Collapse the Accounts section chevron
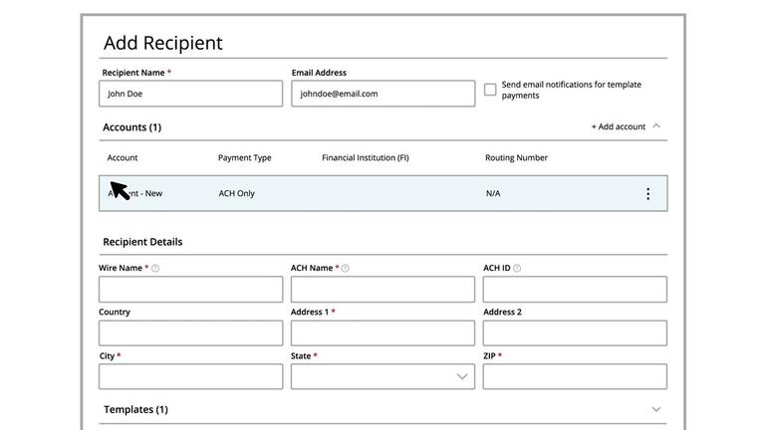This screenshot has height=430, width=765. click(x=655, y=126)
